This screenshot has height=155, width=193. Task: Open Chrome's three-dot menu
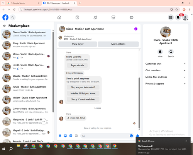point(190,9)
